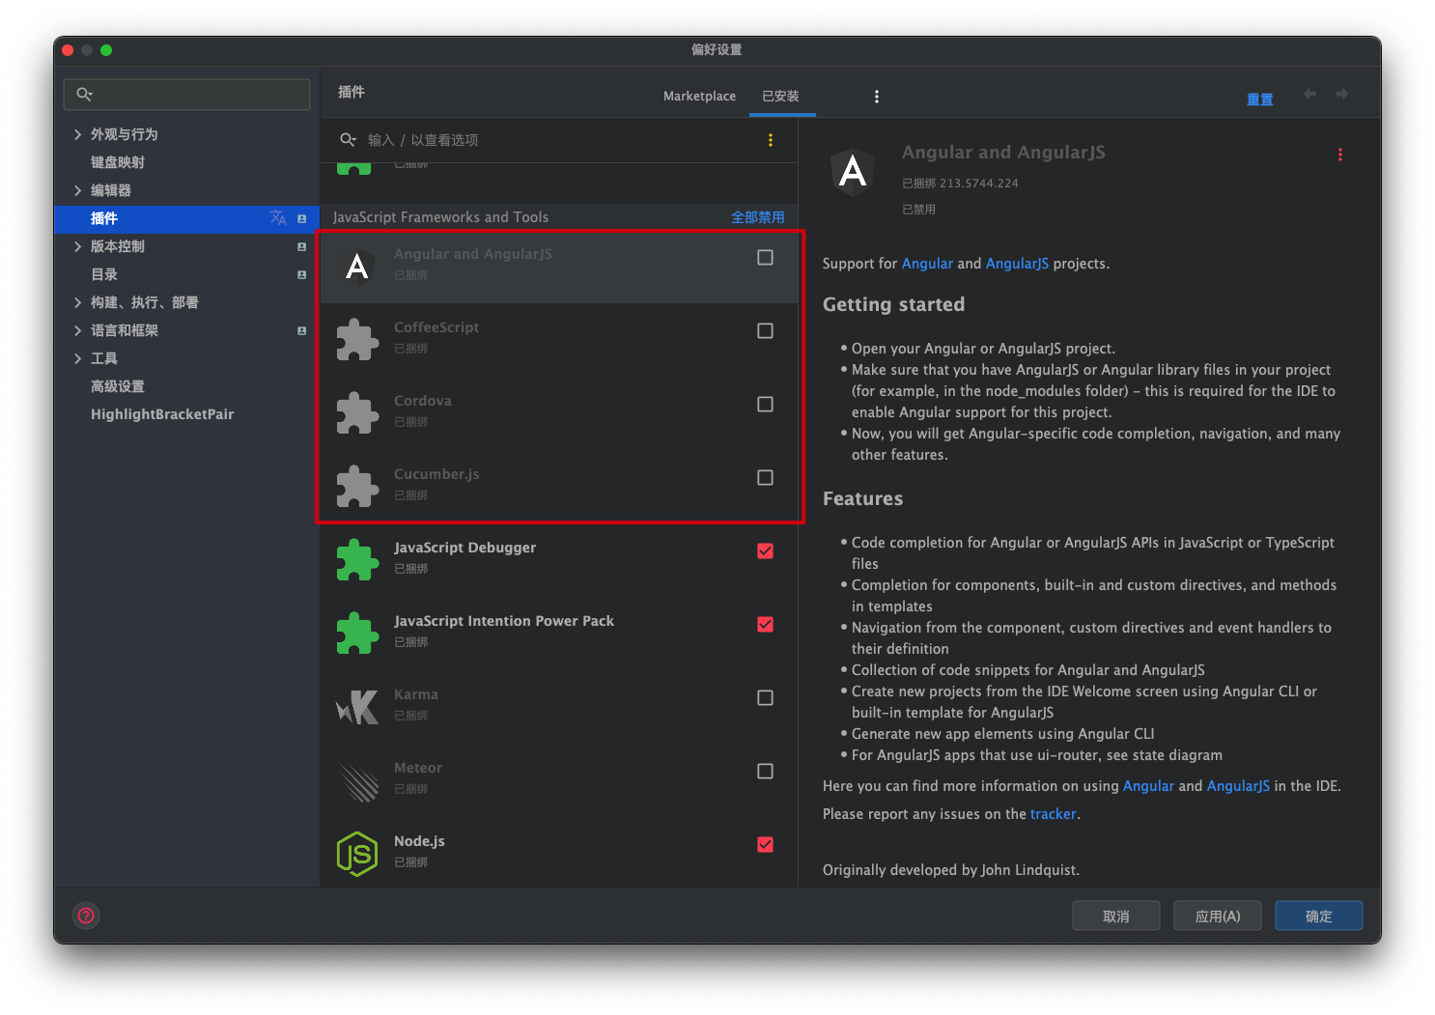This screenshot has height=1015, width=1435.
Task: Expand the 版本控制 settings section
Action: click(77, 246)
